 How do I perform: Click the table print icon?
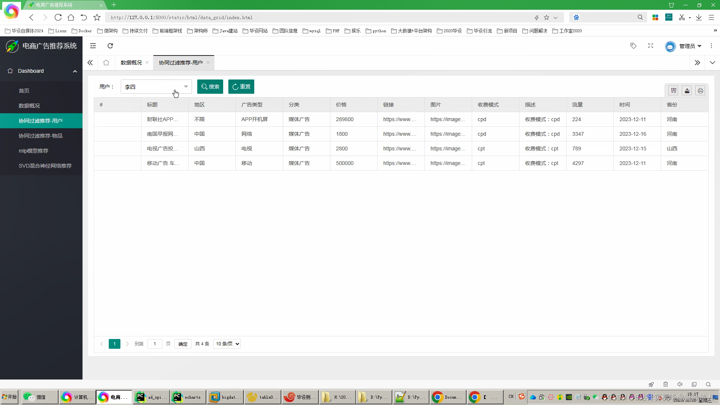click(x=700, y=91)
